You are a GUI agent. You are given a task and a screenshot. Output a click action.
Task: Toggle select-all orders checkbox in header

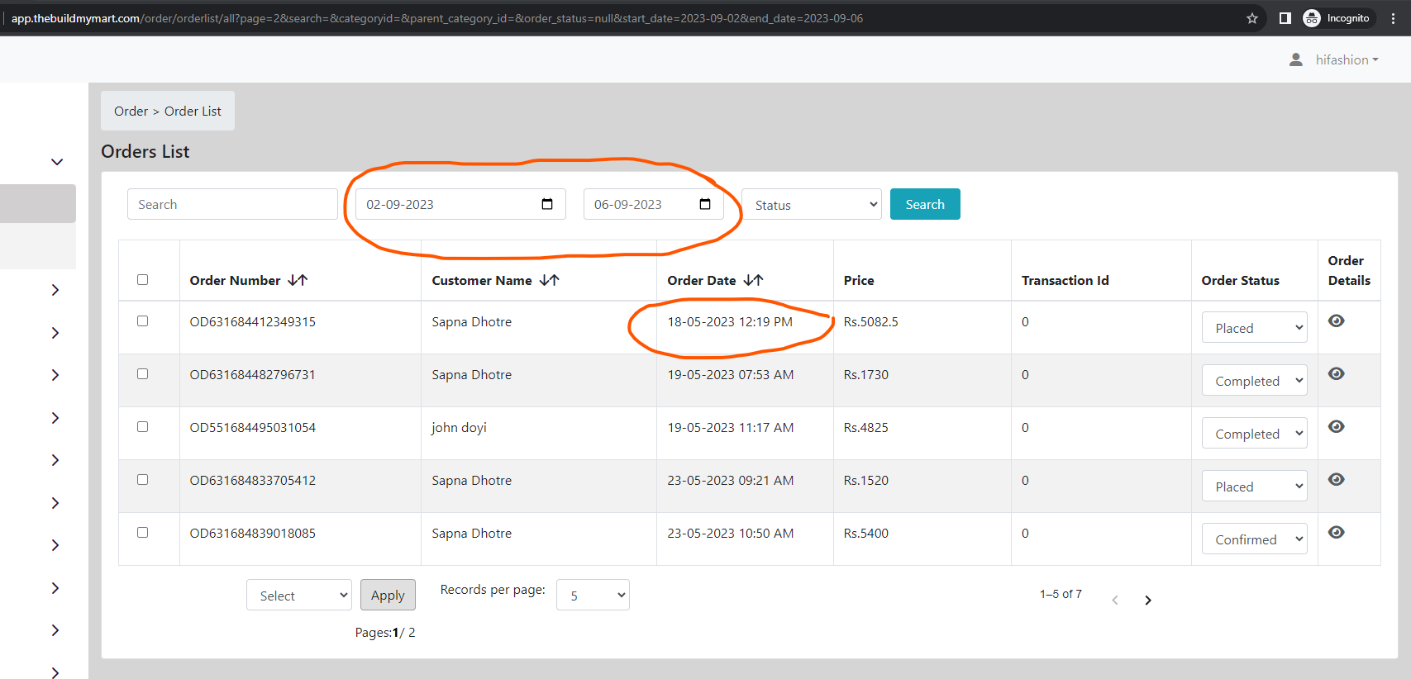coord(142,280)
